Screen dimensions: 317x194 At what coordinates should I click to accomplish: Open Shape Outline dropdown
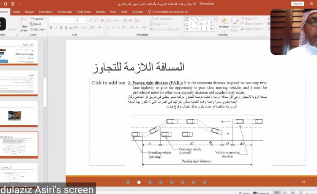pyautogui.click(x=252, y=24)
